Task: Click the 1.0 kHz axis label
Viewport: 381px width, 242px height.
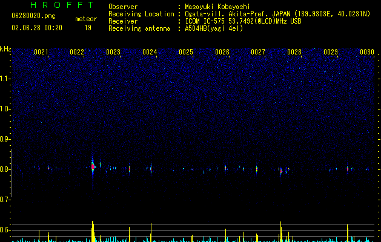Action: 5,109
